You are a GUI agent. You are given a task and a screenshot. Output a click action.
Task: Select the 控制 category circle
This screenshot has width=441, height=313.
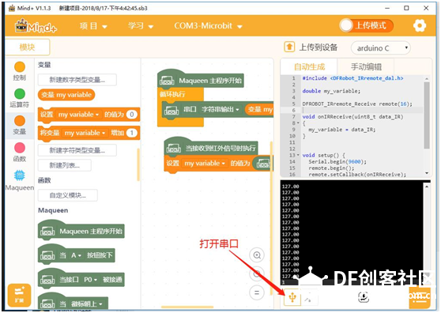(20, 67)
